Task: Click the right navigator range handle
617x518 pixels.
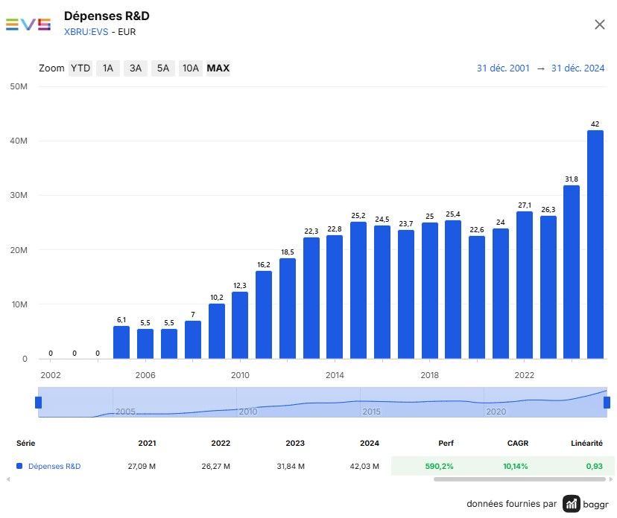Action: click(x=607, y=403)
